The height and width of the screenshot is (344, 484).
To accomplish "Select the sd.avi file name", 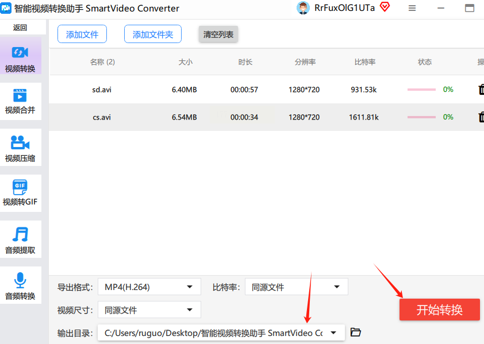I will [102, 90].
